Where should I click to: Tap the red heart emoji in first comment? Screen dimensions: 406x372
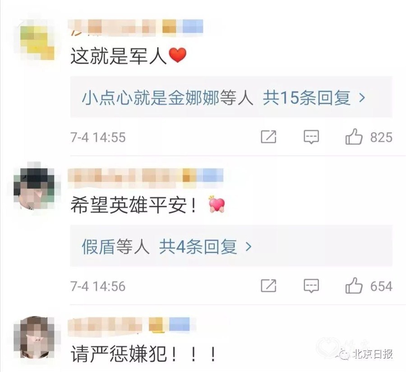[177, 56]
